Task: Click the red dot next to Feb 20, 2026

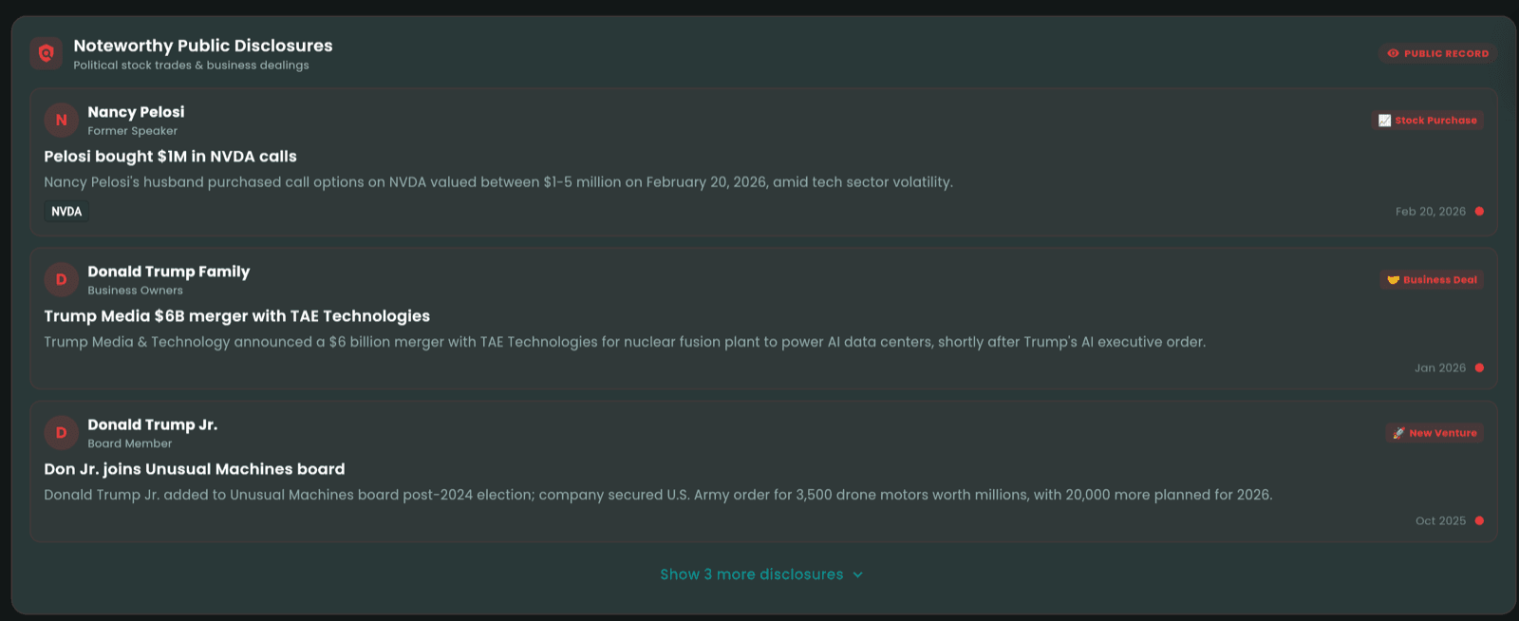Action: (x=1479, y=212)
